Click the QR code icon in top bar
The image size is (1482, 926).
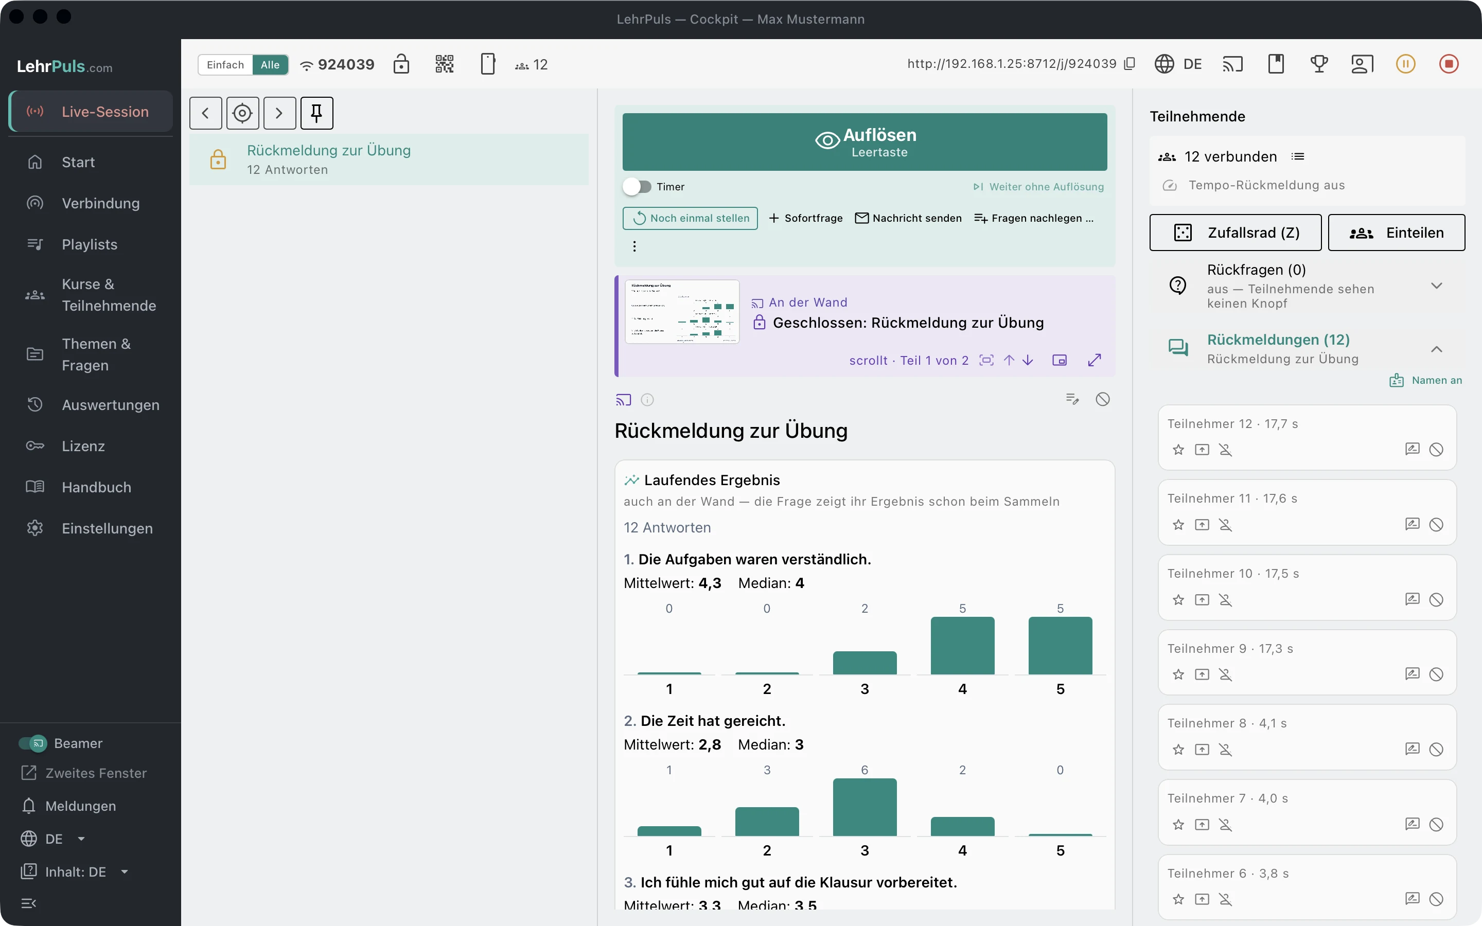445,64
